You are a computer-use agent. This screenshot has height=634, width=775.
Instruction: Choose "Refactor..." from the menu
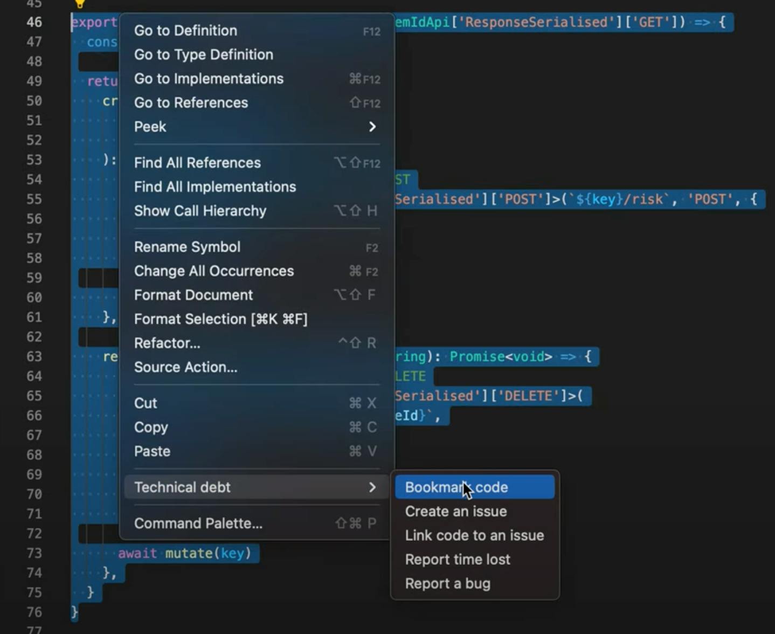click(x=167, y=343)
